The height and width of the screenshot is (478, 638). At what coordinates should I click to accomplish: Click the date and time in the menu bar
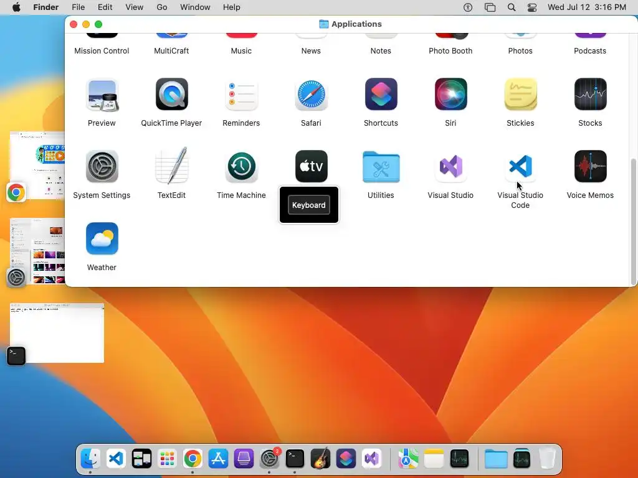(587, 7)
